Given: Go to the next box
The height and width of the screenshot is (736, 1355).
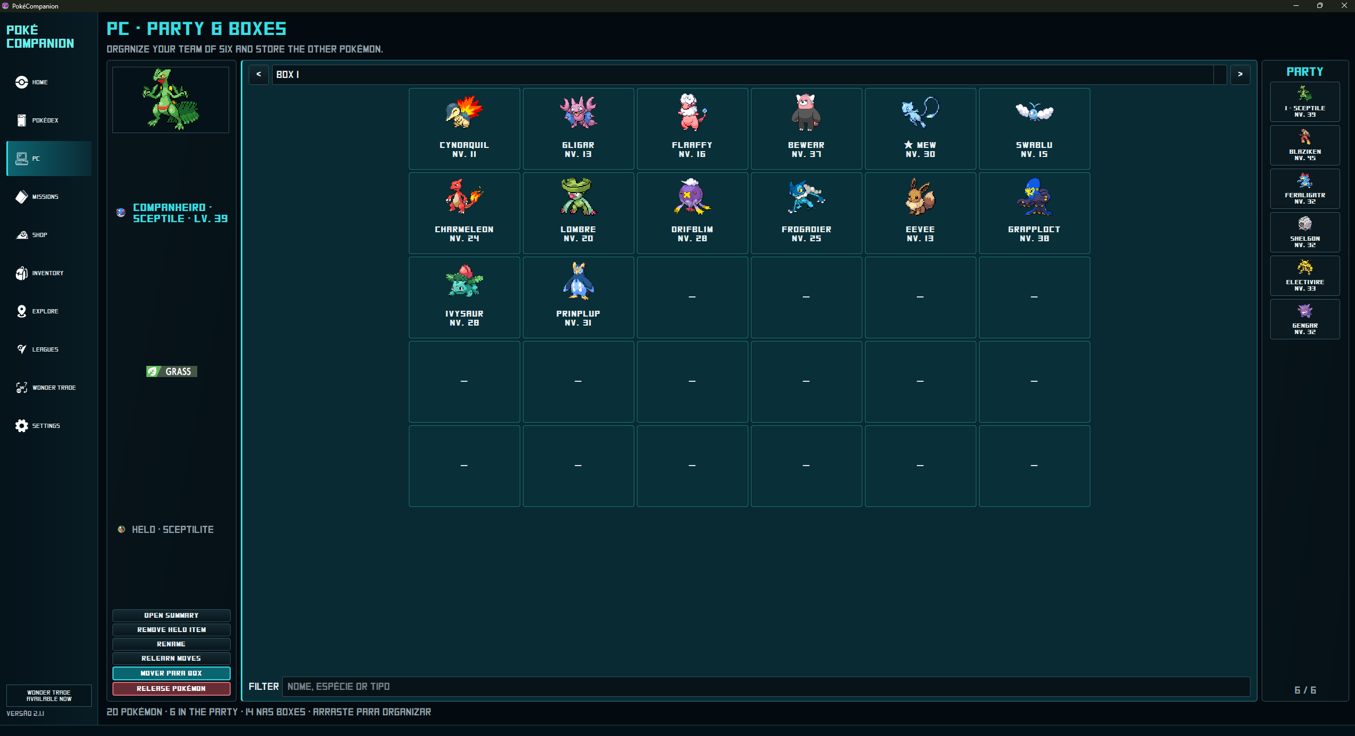Looking at the screenshot, I should [x=1240, y=74].
